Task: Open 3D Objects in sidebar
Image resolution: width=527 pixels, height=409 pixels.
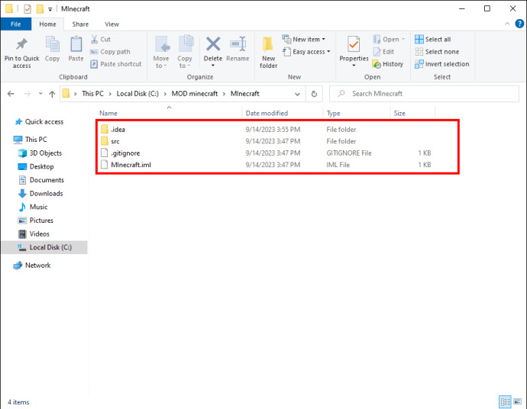Action: coord(40,153)
